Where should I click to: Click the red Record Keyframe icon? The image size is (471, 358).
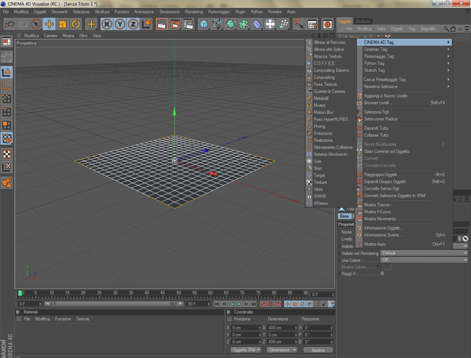[x=263, y=304]
